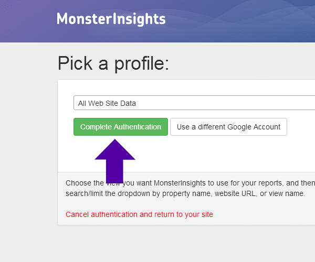
Task: Click the purple upward arrow graphic
Action: pos(115,161)
